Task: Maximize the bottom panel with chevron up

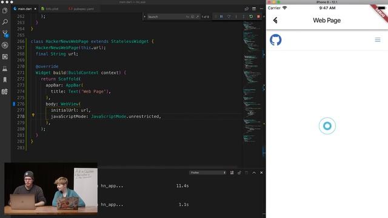Action: (254, 173)
